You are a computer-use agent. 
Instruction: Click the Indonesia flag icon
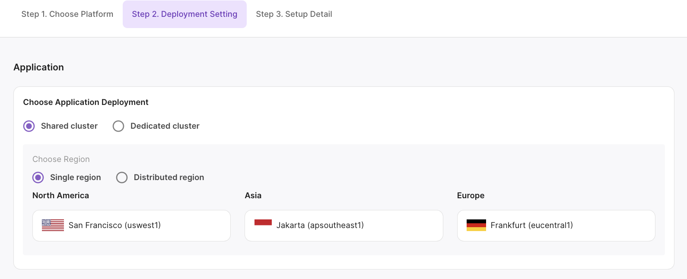[x=263, y=222]
